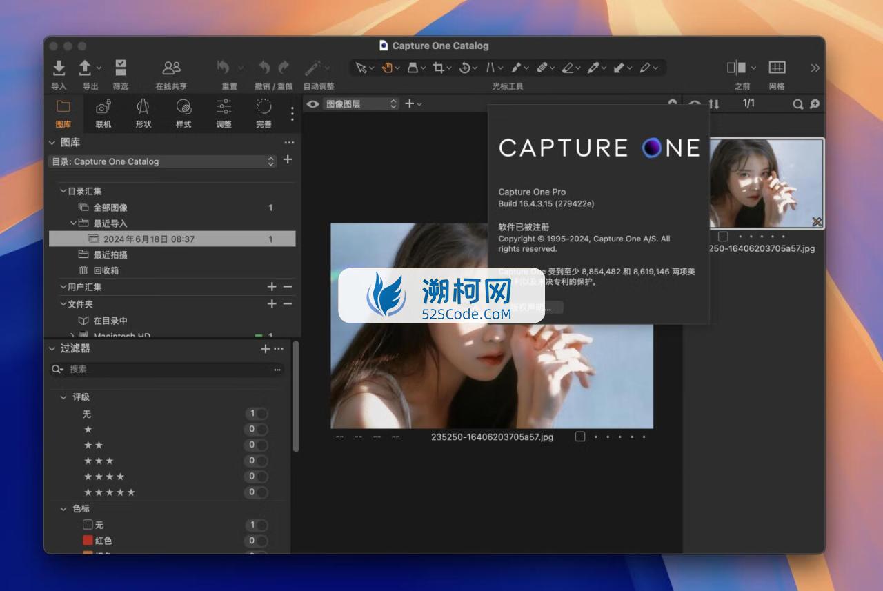The width and height of the screenshot is (883, 591).
Task: Click the 导出 export icon
Action: tap(85, 68)
